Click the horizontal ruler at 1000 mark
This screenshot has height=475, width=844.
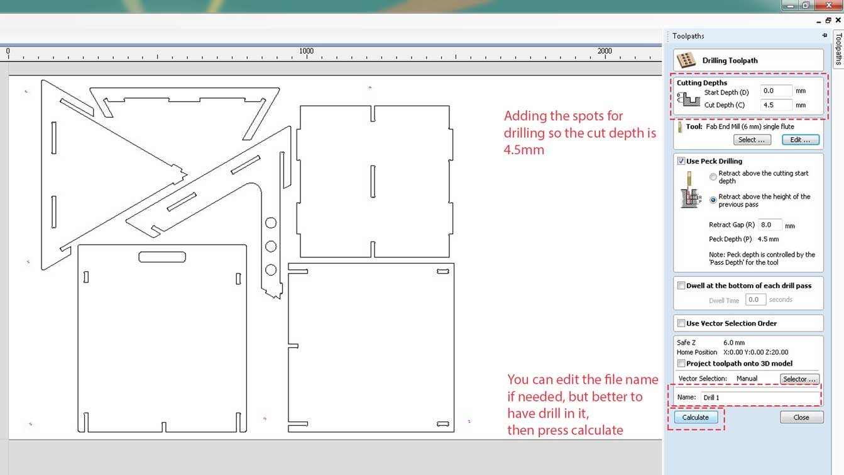pyautogui.click(x=306, y=52)
